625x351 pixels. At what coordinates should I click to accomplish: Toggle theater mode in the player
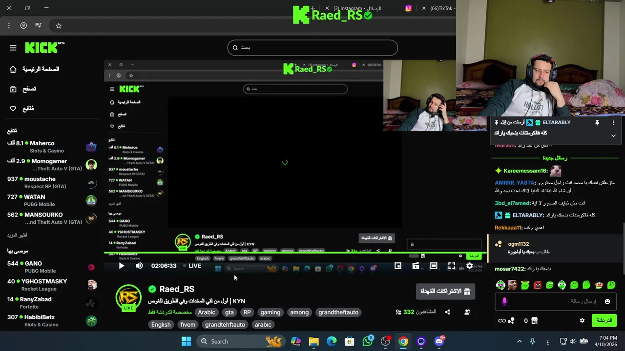[434, 266]
